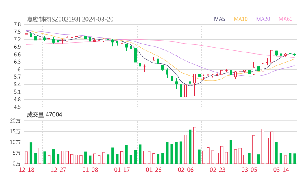The image size is (301, 179).
Task: Hide the MA20 line via legend
Action: click(263, 19)
